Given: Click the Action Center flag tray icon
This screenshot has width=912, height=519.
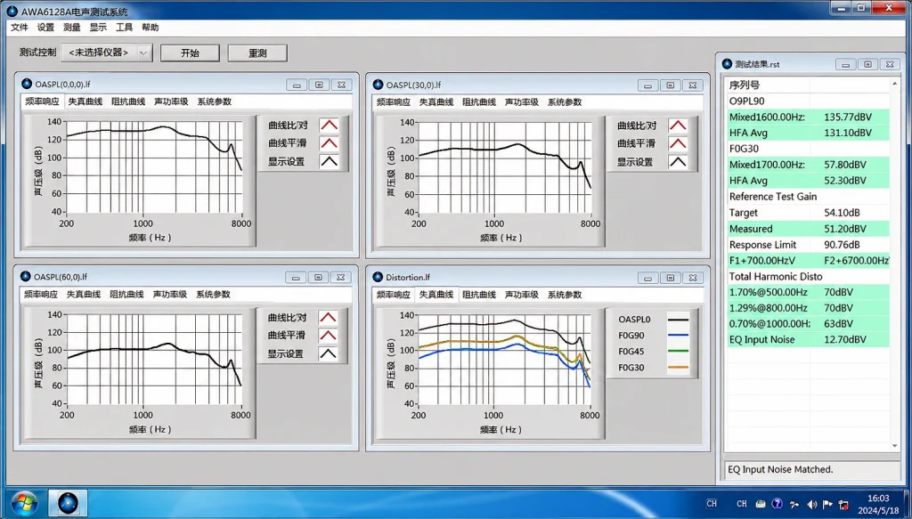Looking at the screenshot, I should (827, 505).
